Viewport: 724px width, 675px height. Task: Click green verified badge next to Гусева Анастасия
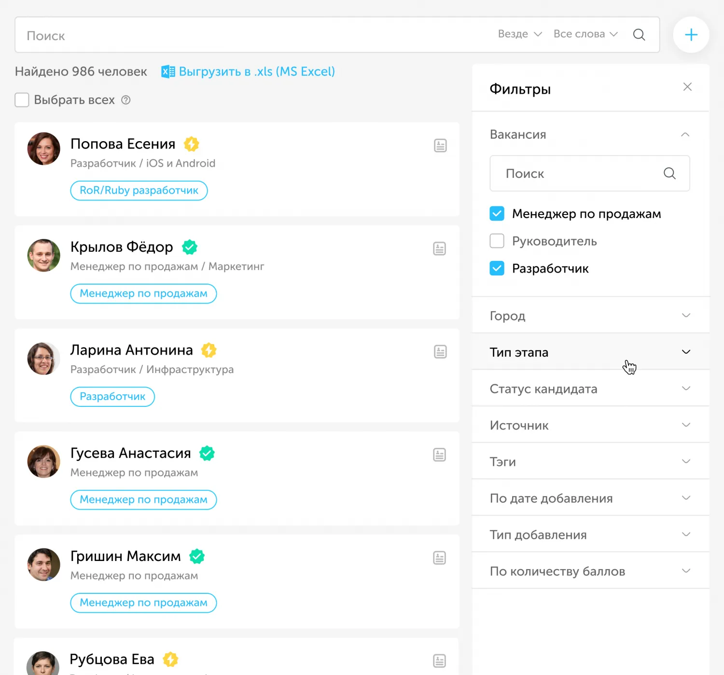207,453
